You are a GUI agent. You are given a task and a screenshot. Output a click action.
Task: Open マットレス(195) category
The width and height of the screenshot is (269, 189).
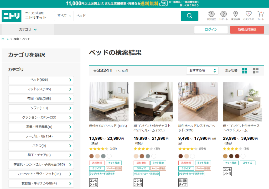click(x=41, y=89)
